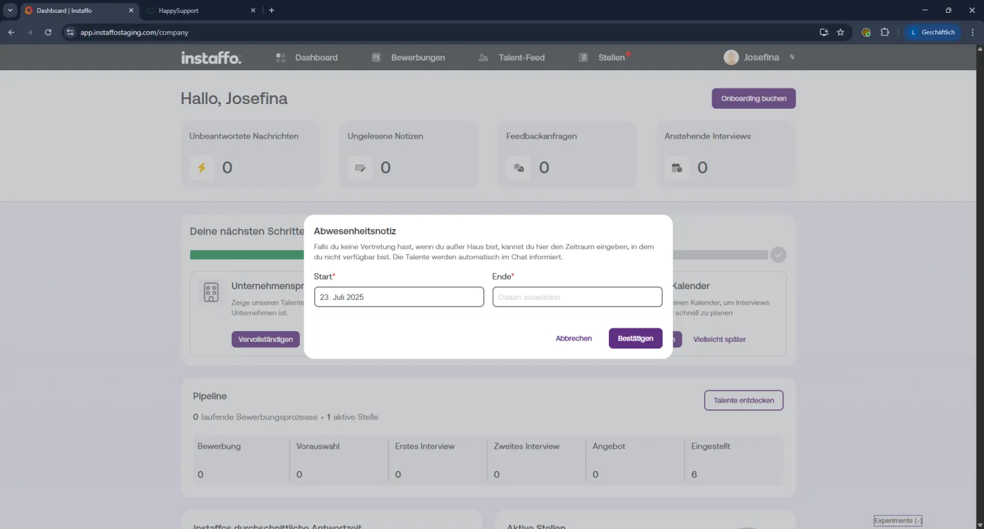Confirm the absence note with Bestätigen
The image size is (984, 529).
(635, 338)
